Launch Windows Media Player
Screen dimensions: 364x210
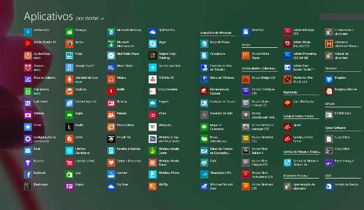coord(164,163)
